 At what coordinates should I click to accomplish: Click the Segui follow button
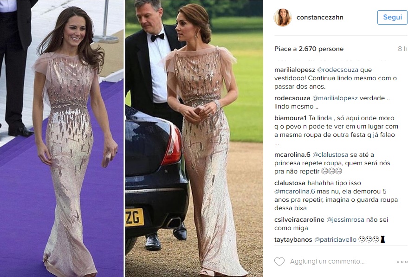point(392,18)
